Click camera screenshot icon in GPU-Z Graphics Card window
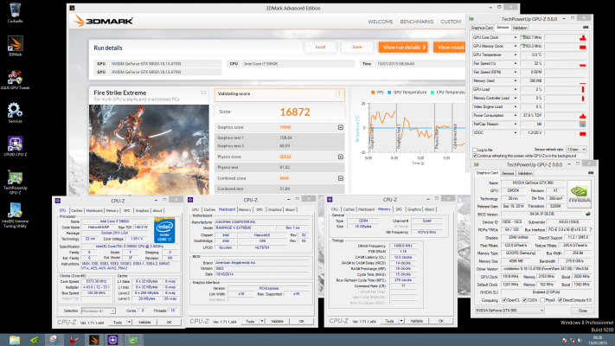615x346 pixels. pyautogui.click(x=591, y=173)
